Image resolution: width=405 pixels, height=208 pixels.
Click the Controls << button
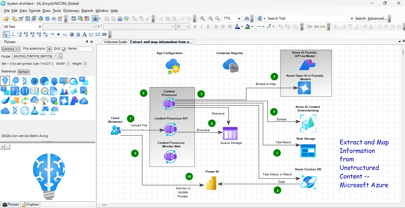[x=11, y=49]
